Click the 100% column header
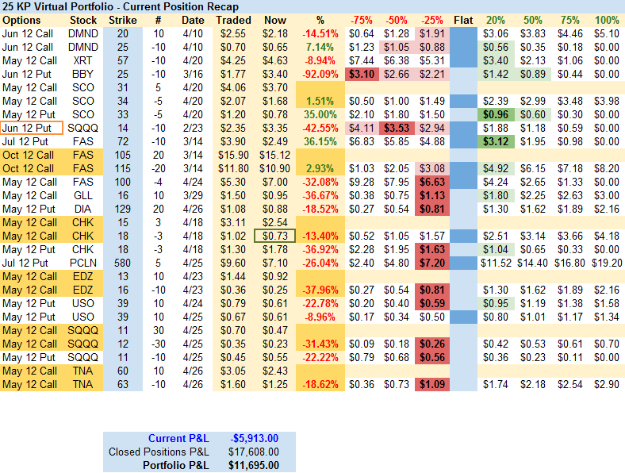The height and width of the screenshot is (473, 625). (x=607, y=20)
